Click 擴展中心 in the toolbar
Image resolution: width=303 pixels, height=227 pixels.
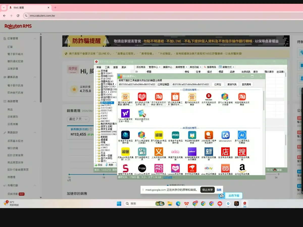pyautogui.click(x=167, y=67)
